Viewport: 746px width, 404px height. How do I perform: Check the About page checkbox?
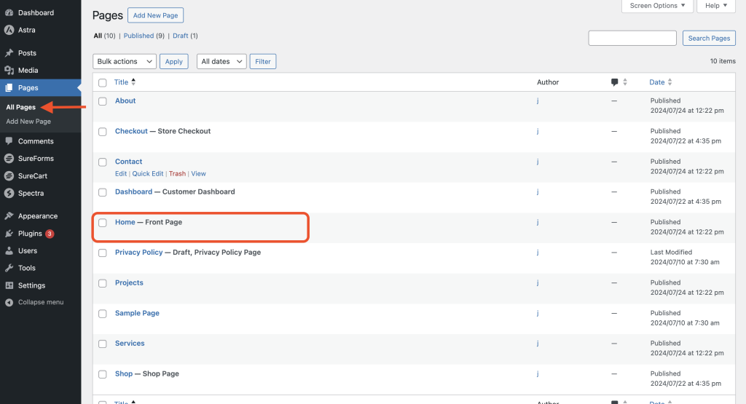(102, 101)
